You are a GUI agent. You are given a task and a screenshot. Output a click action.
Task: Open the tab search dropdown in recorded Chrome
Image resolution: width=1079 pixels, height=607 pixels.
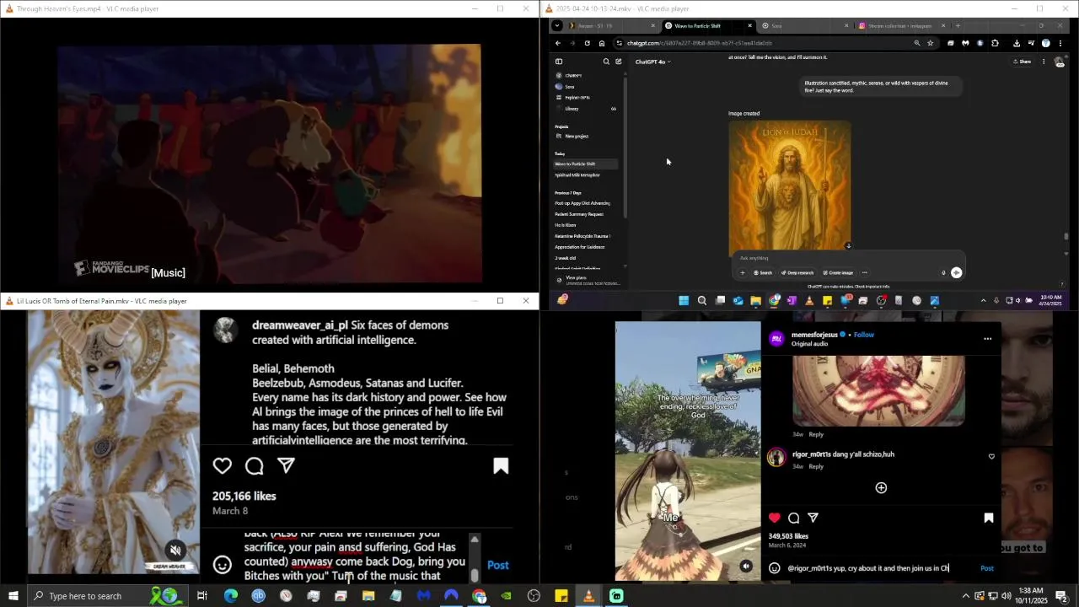(x=556, y=25)
